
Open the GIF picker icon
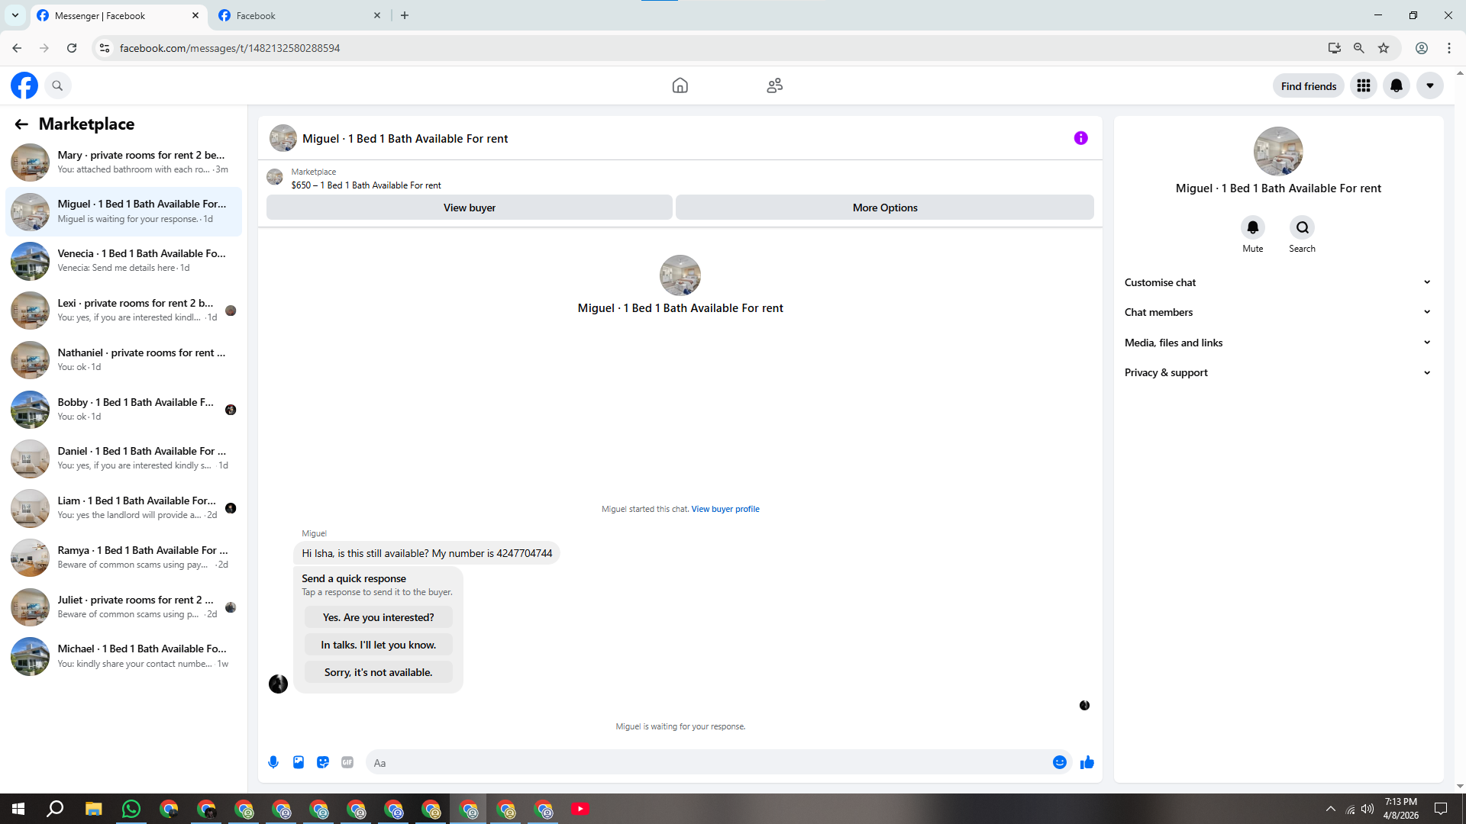[x=347, y=762]
